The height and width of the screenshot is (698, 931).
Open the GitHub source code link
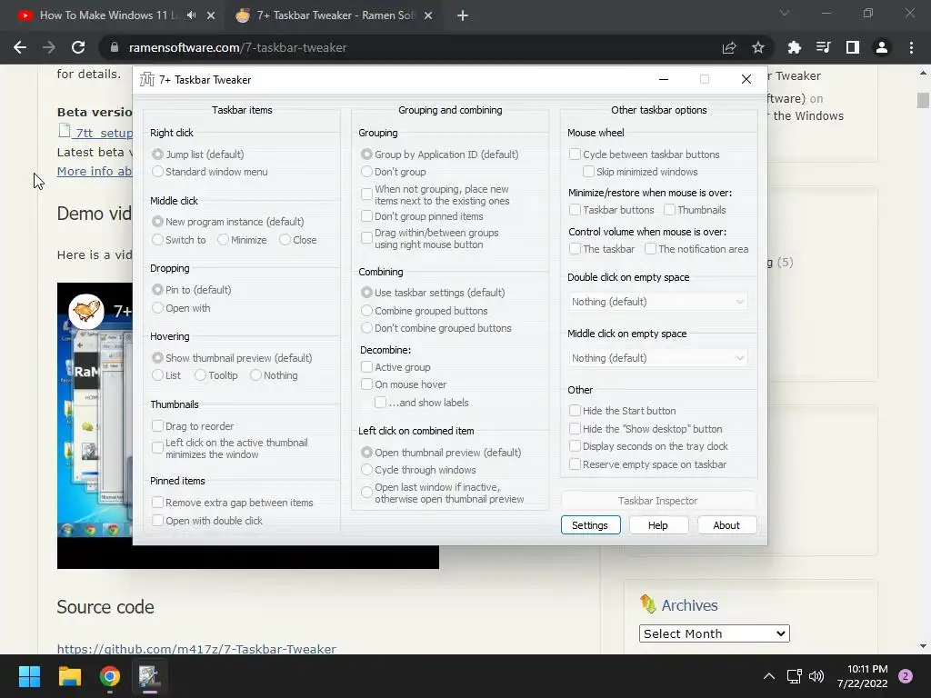(196, 649)
